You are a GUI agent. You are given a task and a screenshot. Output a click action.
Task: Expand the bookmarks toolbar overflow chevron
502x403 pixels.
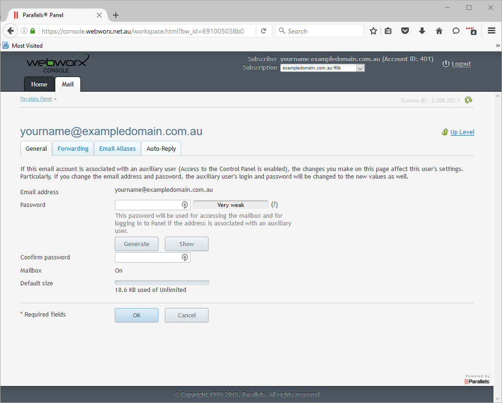498,46
